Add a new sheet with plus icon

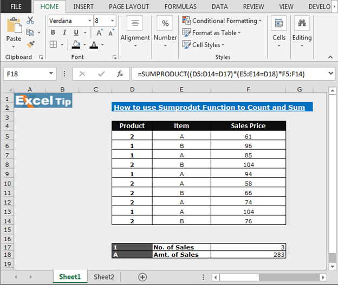[x=142, y=277]
